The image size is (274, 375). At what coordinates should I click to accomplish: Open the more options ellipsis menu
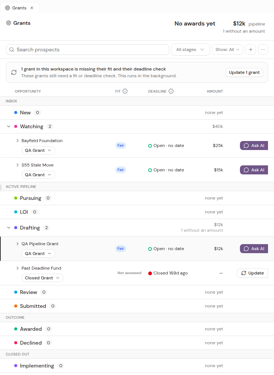263,49
